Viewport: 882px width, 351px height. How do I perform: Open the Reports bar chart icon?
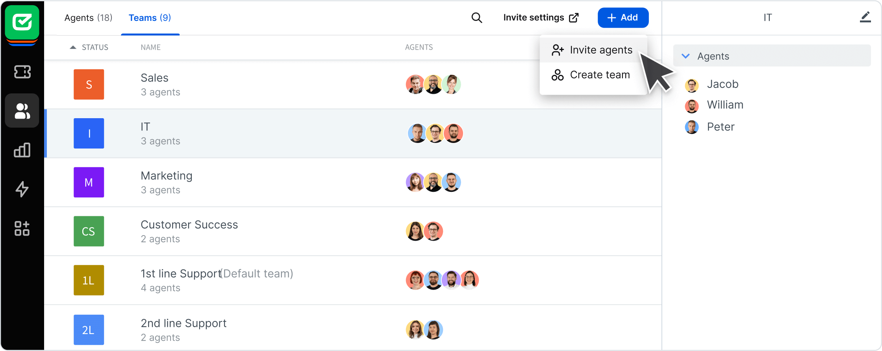(x=22, y=150)
